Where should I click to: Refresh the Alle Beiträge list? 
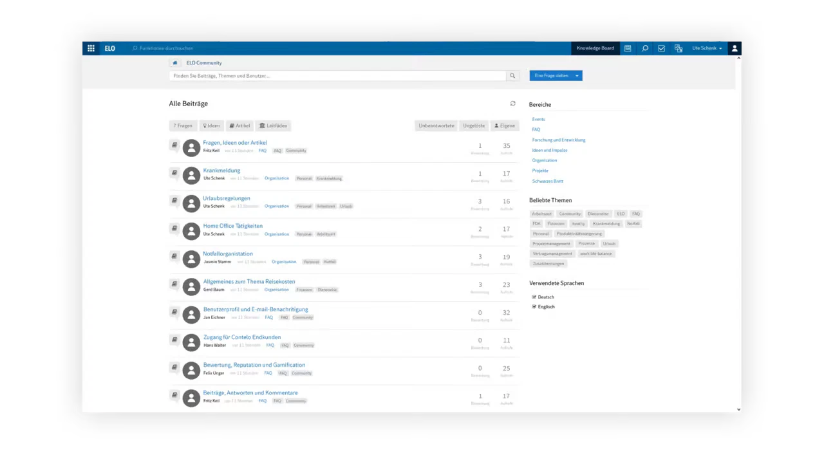pyautogui.click(x=512, y=104)
